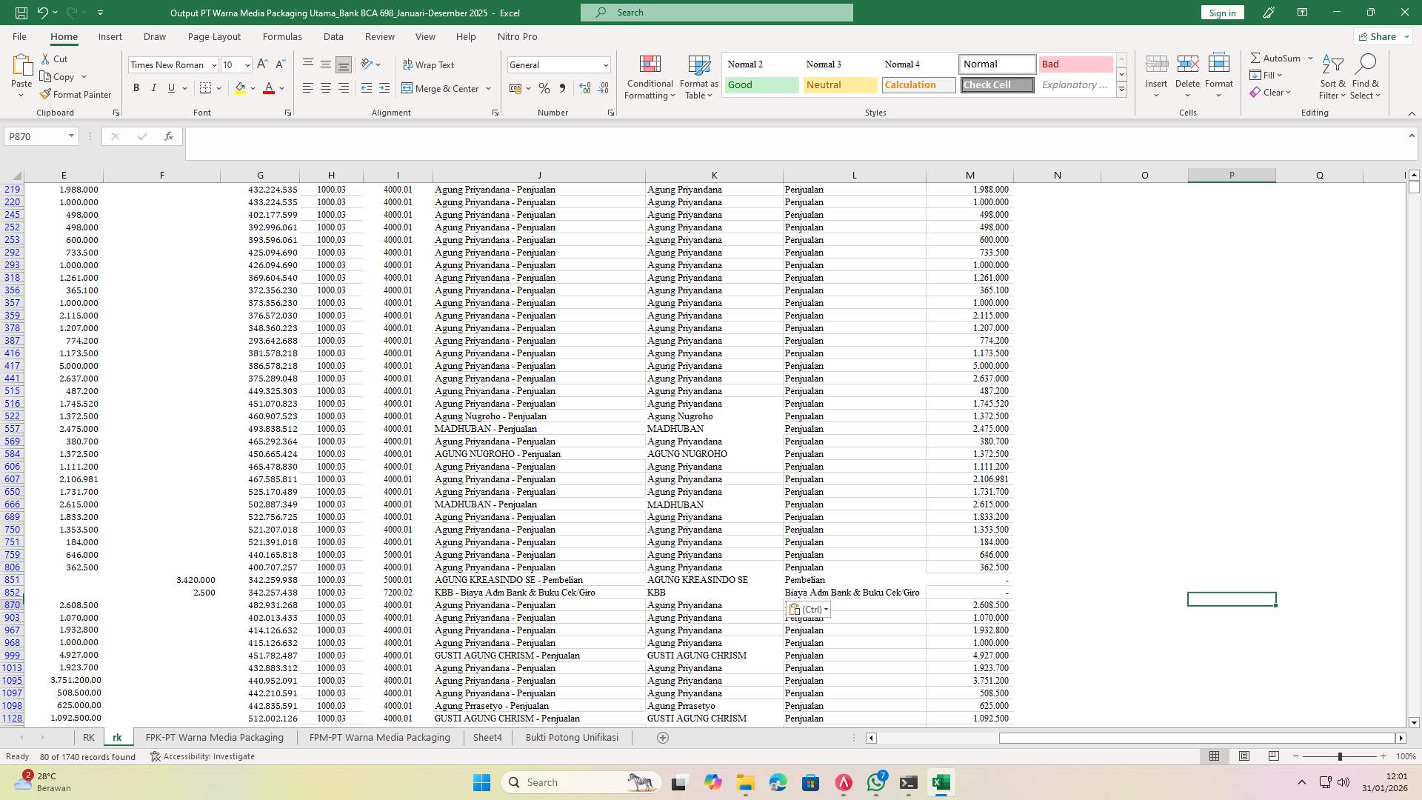Image resolution: width=1422 pixels, height=800 pixels.
Task: Toggle bold formatting
Action: (136, 87)
